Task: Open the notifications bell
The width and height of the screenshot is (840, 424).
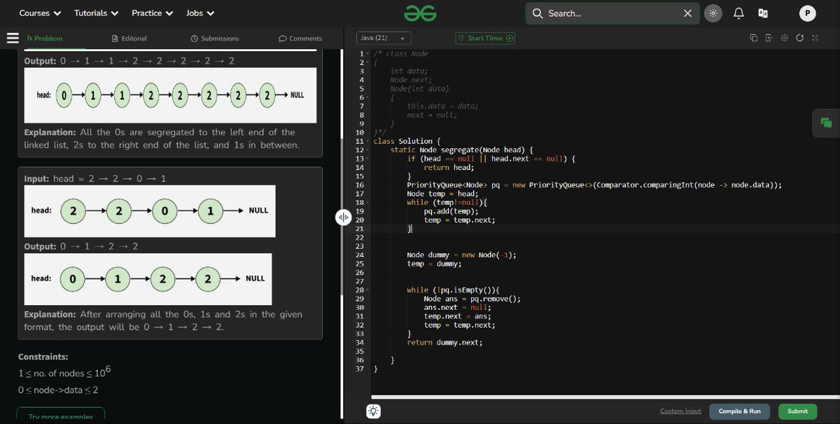Action: 738,13
